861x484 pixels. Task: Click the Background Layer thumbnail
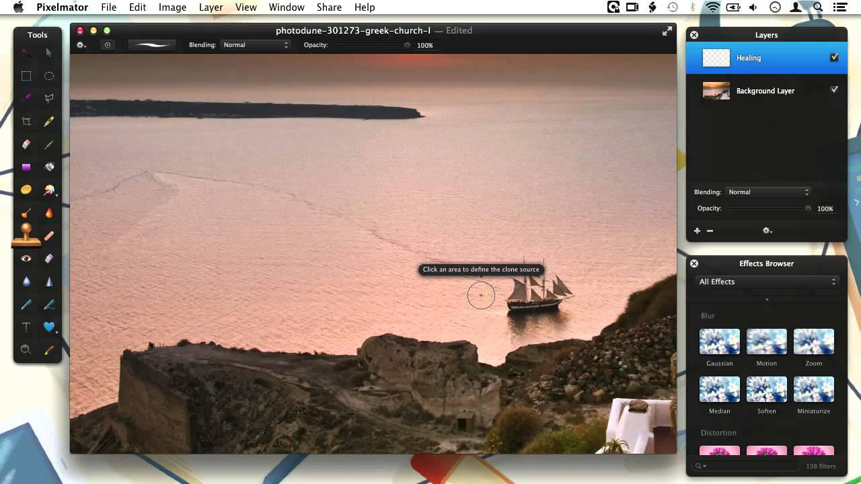click(x=716, y=90)
